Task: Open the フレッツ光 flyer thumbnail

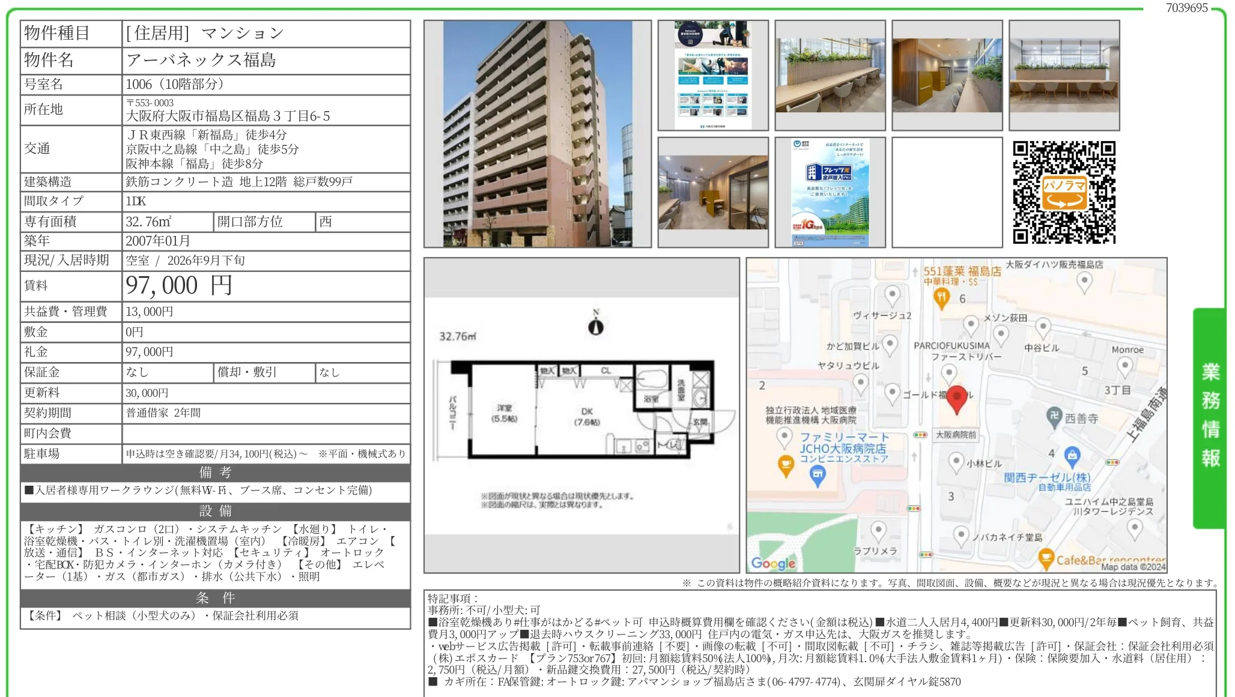Action: pos(830,192)
